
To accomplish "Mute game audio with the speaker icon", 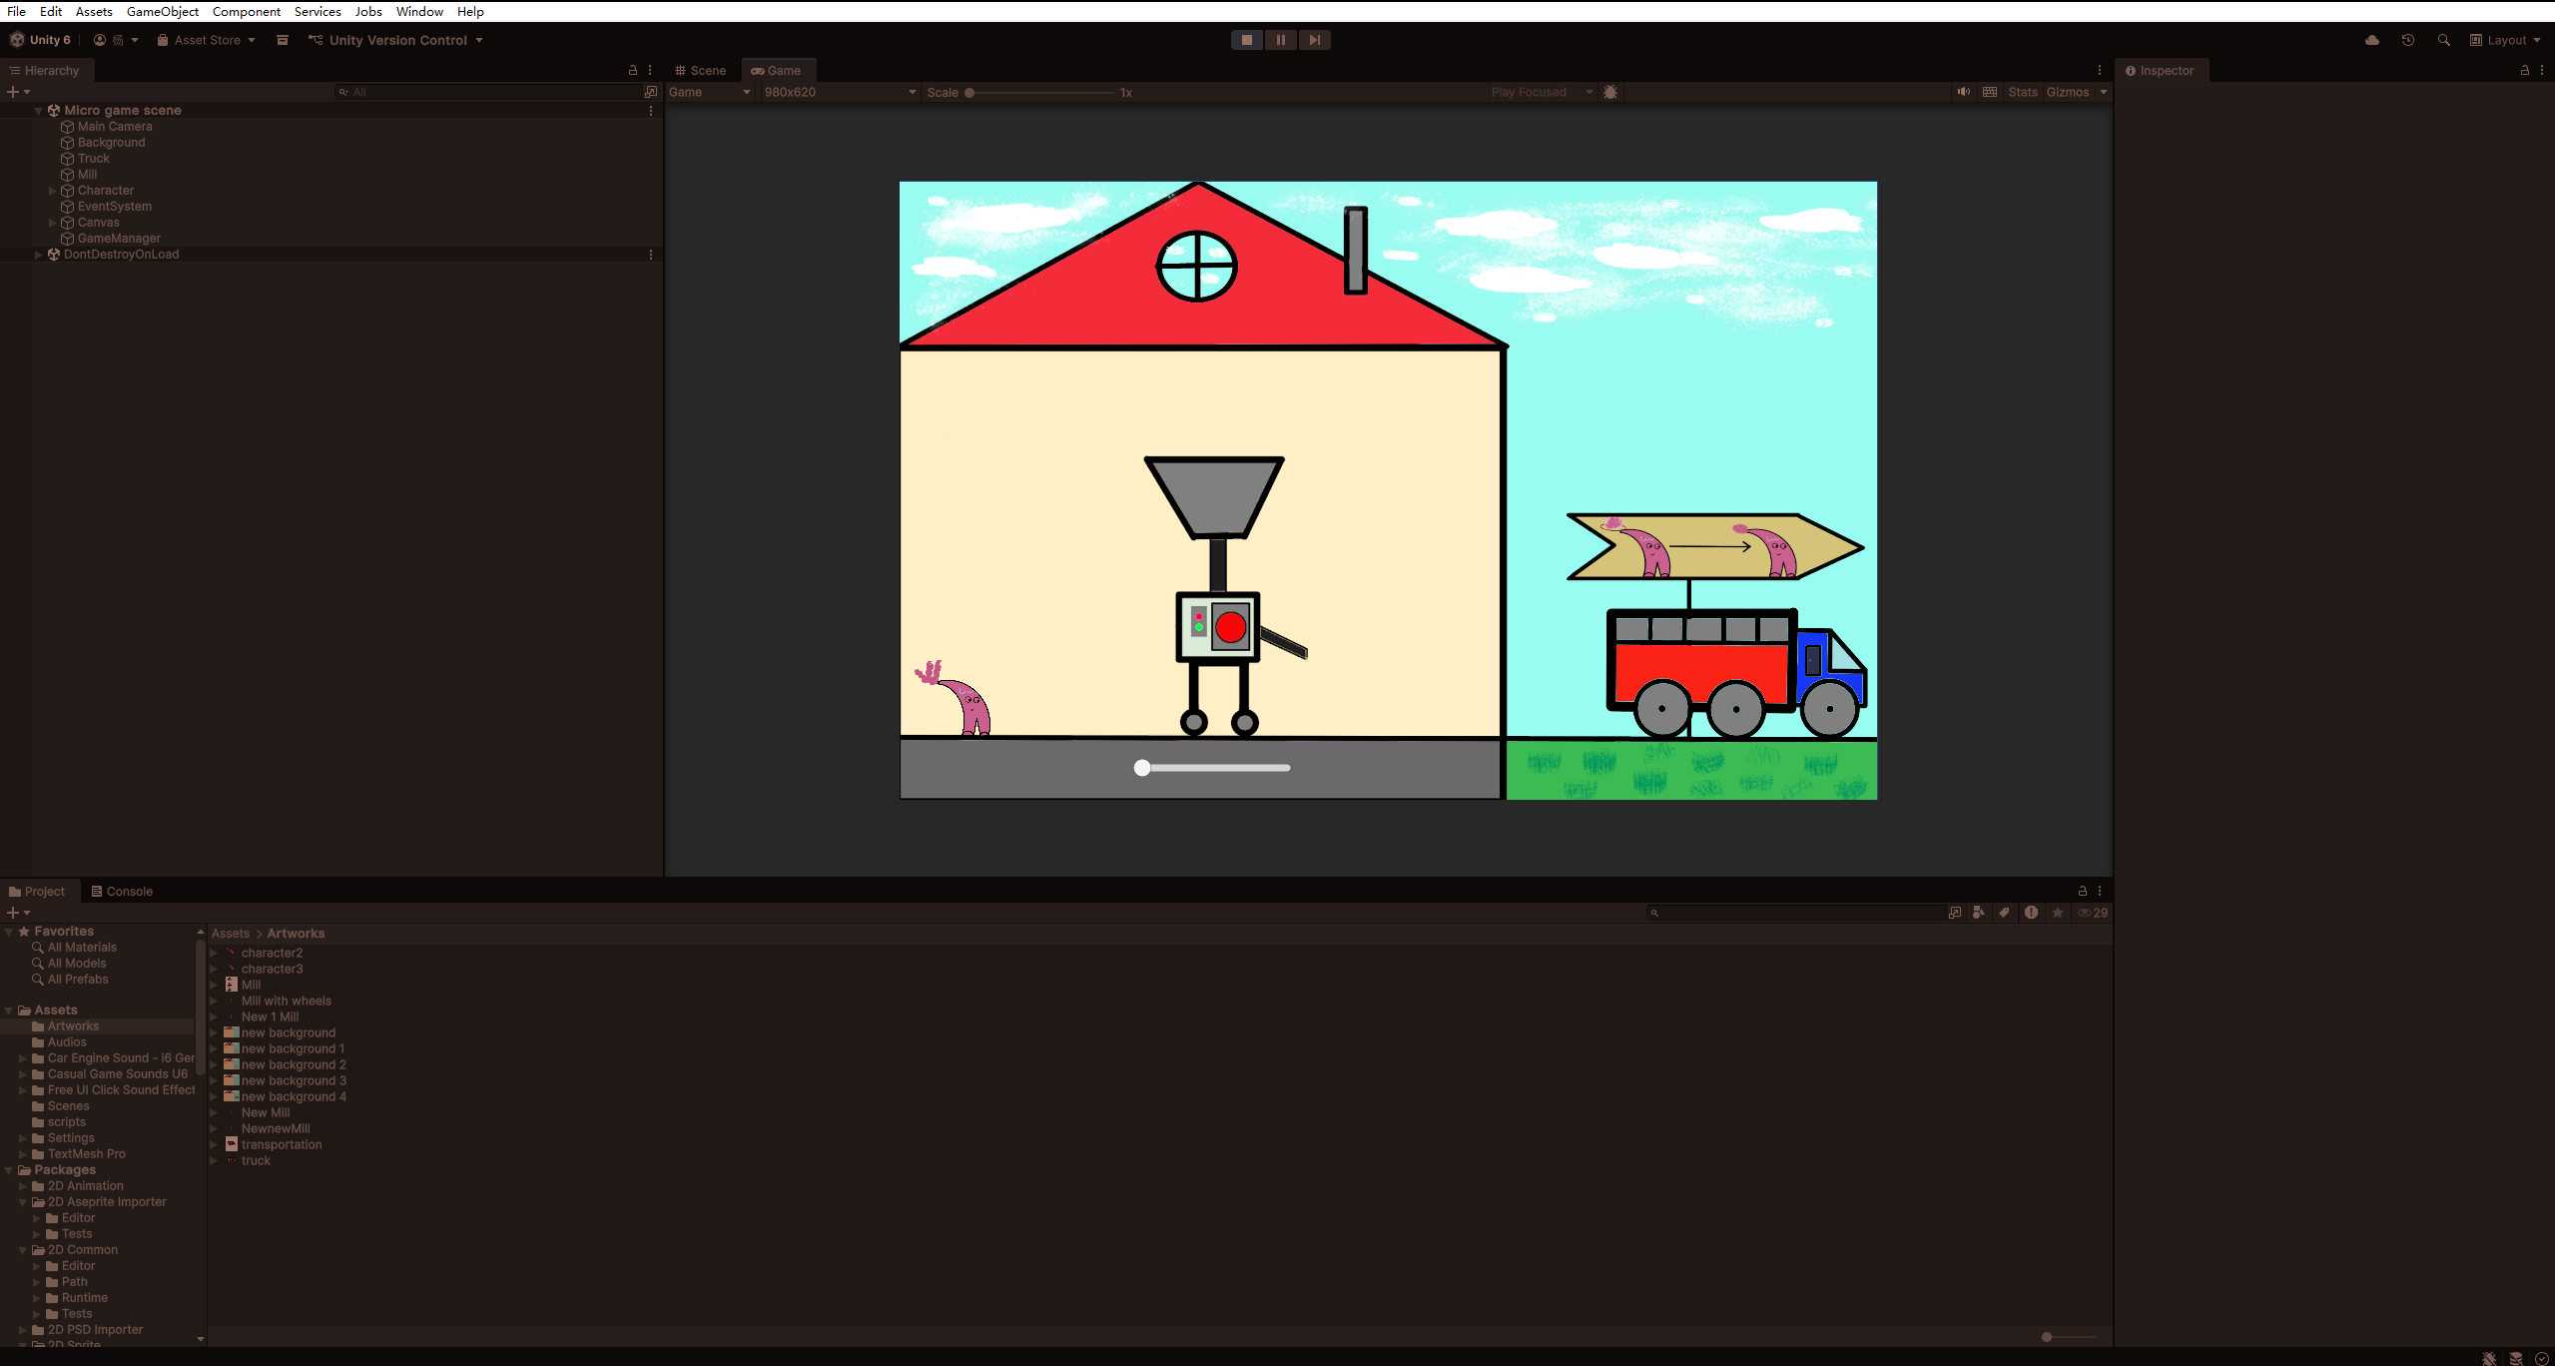I will click(1963, 92).
